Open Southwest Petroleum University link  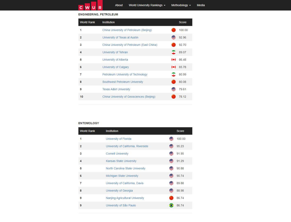click(123, 82)
